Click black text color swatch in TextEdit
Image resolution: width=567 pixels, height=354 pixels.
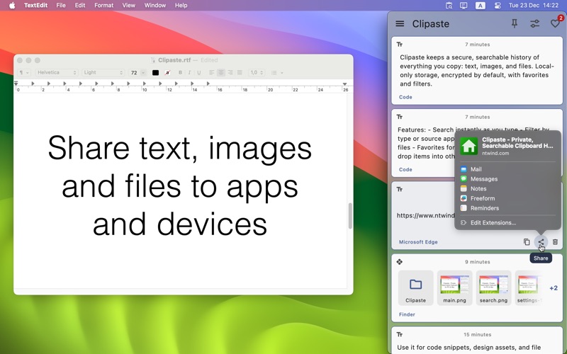click(x=155, y=73)
